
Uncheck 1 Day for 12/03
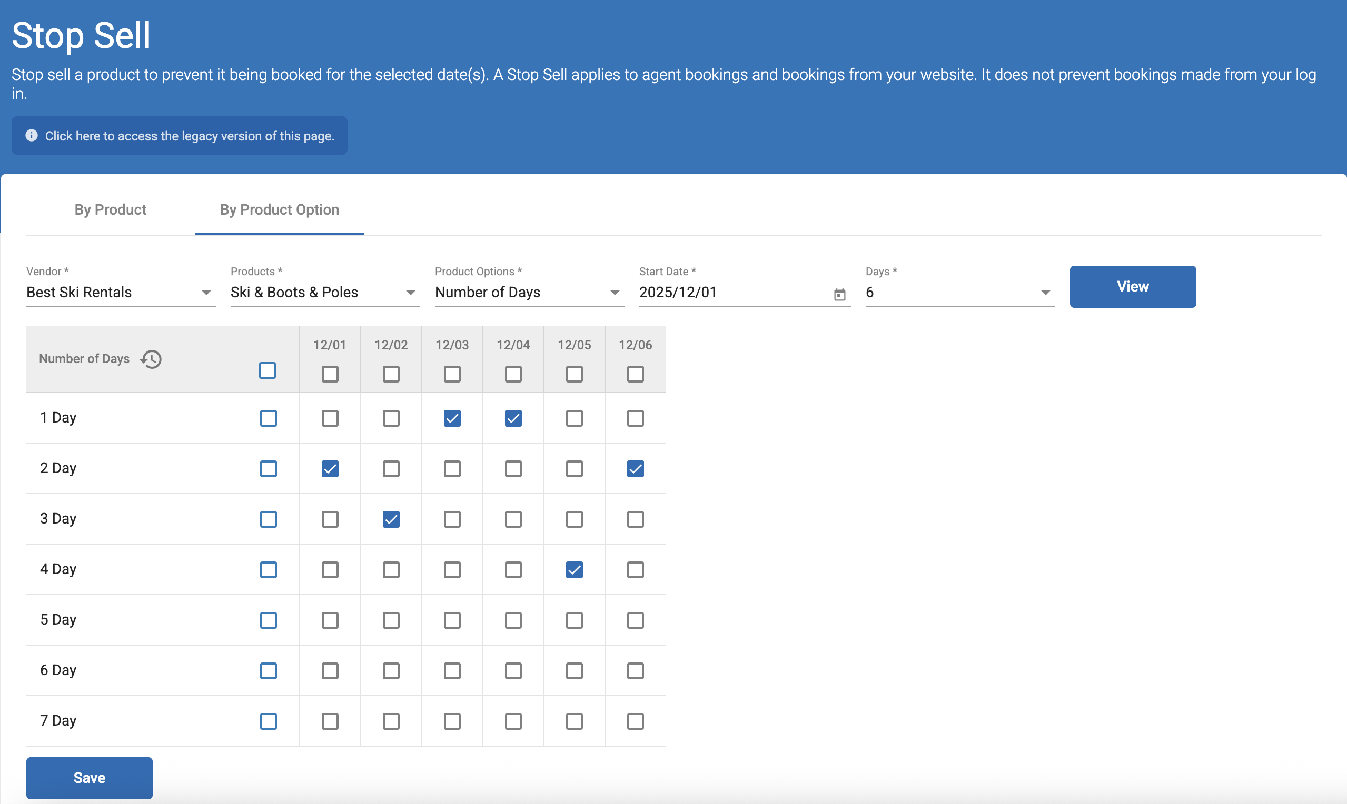pyautogui.click(x=452, y=418)
